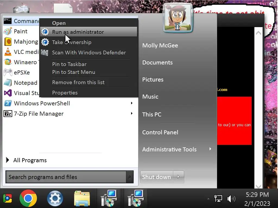Choose Run as administrator

[x=89, y=32]
